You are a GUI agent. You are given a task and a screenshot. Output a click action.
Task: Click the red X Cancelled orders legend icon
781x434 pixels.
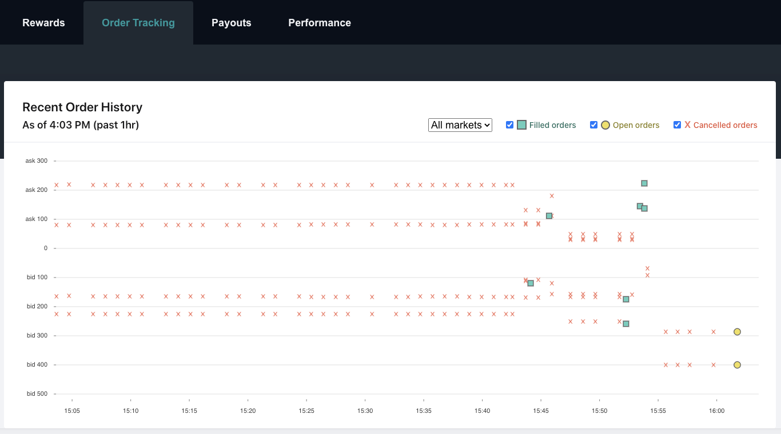[688, 125]
